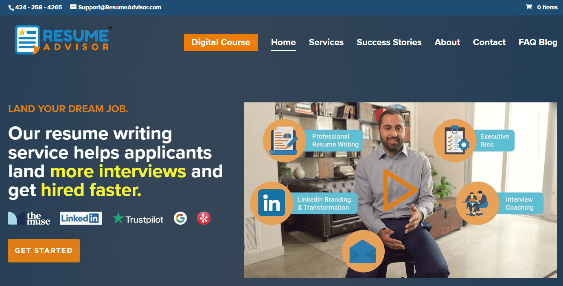The width and height of the screenshot is (563, 286).
Task: Open the Services menu
Action: 326,42
